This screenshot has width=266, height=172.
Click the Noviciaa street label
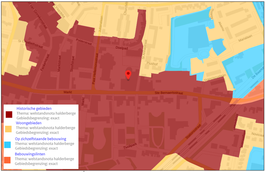258,134
